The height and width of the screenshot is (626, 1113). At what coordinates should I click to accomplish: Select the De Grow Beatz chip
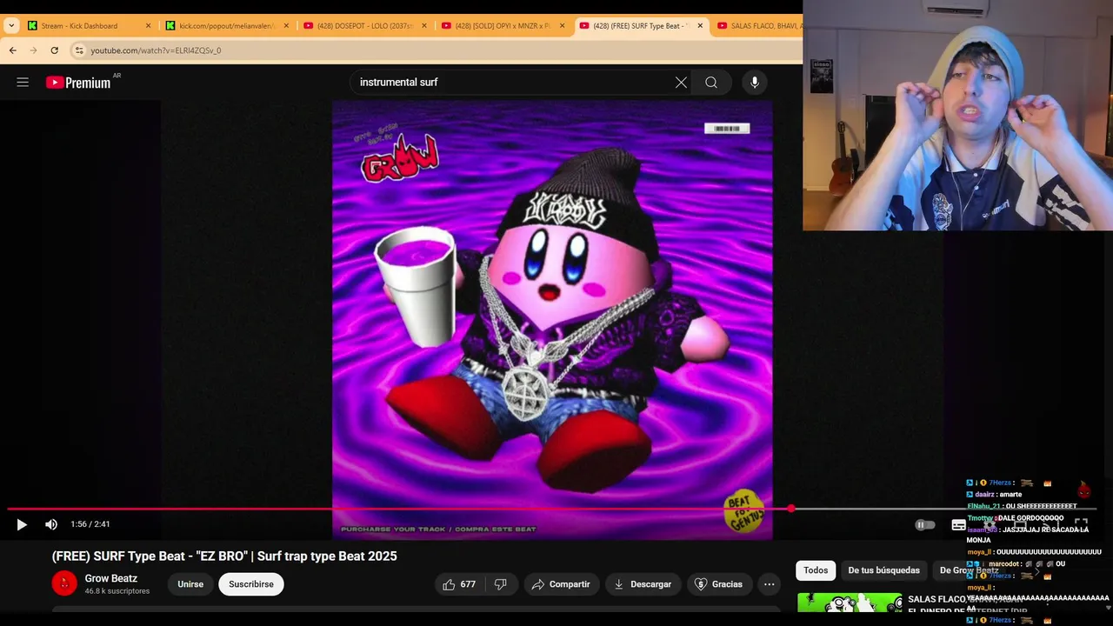tap(969, 570)
